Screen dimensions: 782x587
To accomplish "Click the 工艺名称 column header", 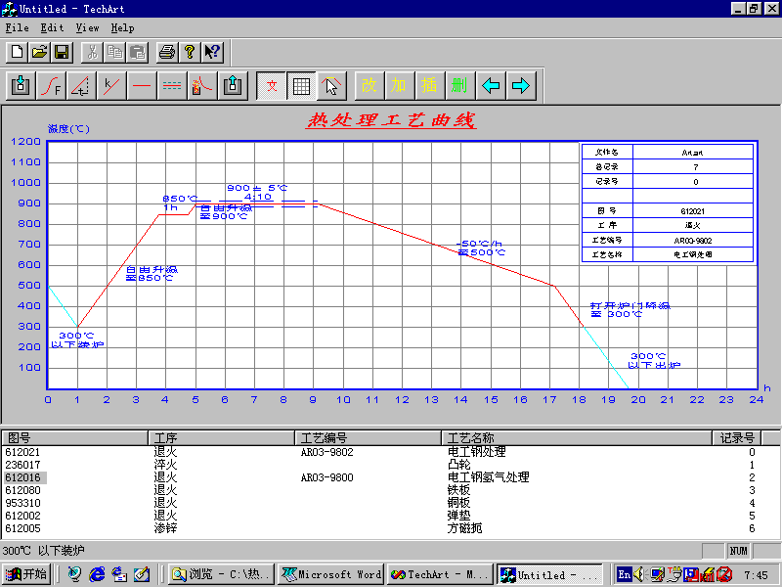I will [577, 438].
